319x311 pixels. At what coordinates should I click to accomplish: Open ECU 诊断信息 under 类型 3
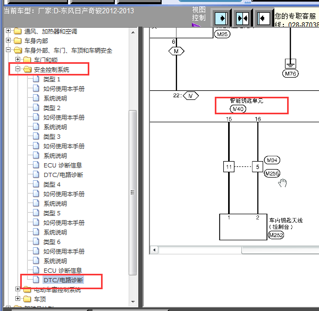click(63, 165)
